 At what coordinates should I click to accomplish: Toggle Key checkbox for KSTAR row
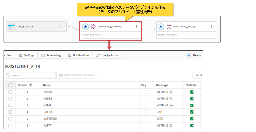(147, 105)
